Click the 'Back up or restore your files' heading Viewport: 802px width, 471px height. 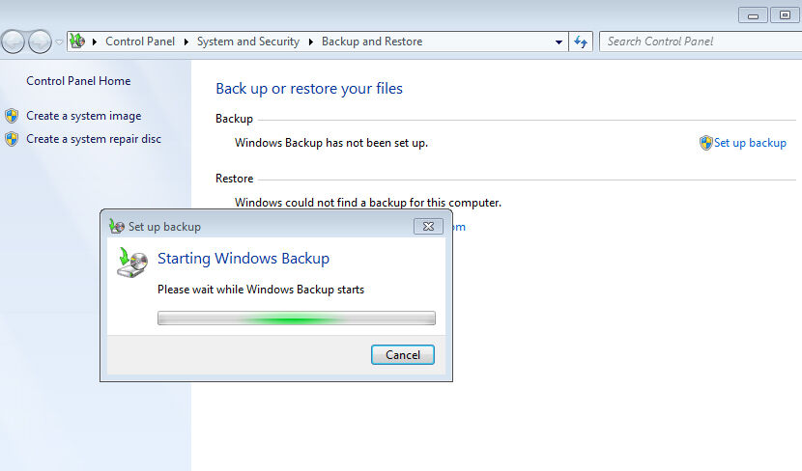pos(309,89)
